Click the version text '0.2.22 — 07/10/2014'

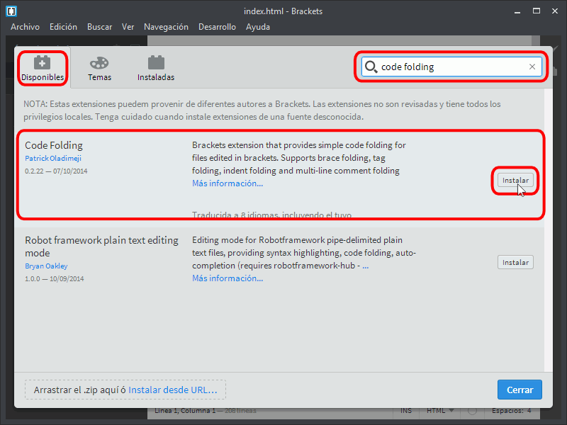click(x=56, y=171)
